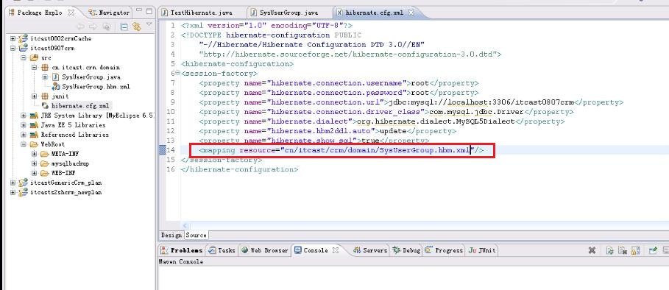Open Package Explorer view menu triangle
The width and height of the screenshot is (669, 290).
tap(149, 25)
